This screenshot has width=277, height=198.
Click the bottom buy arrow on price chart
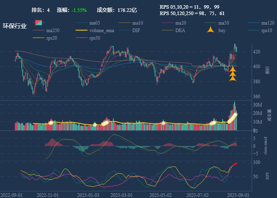pos(233,78)
